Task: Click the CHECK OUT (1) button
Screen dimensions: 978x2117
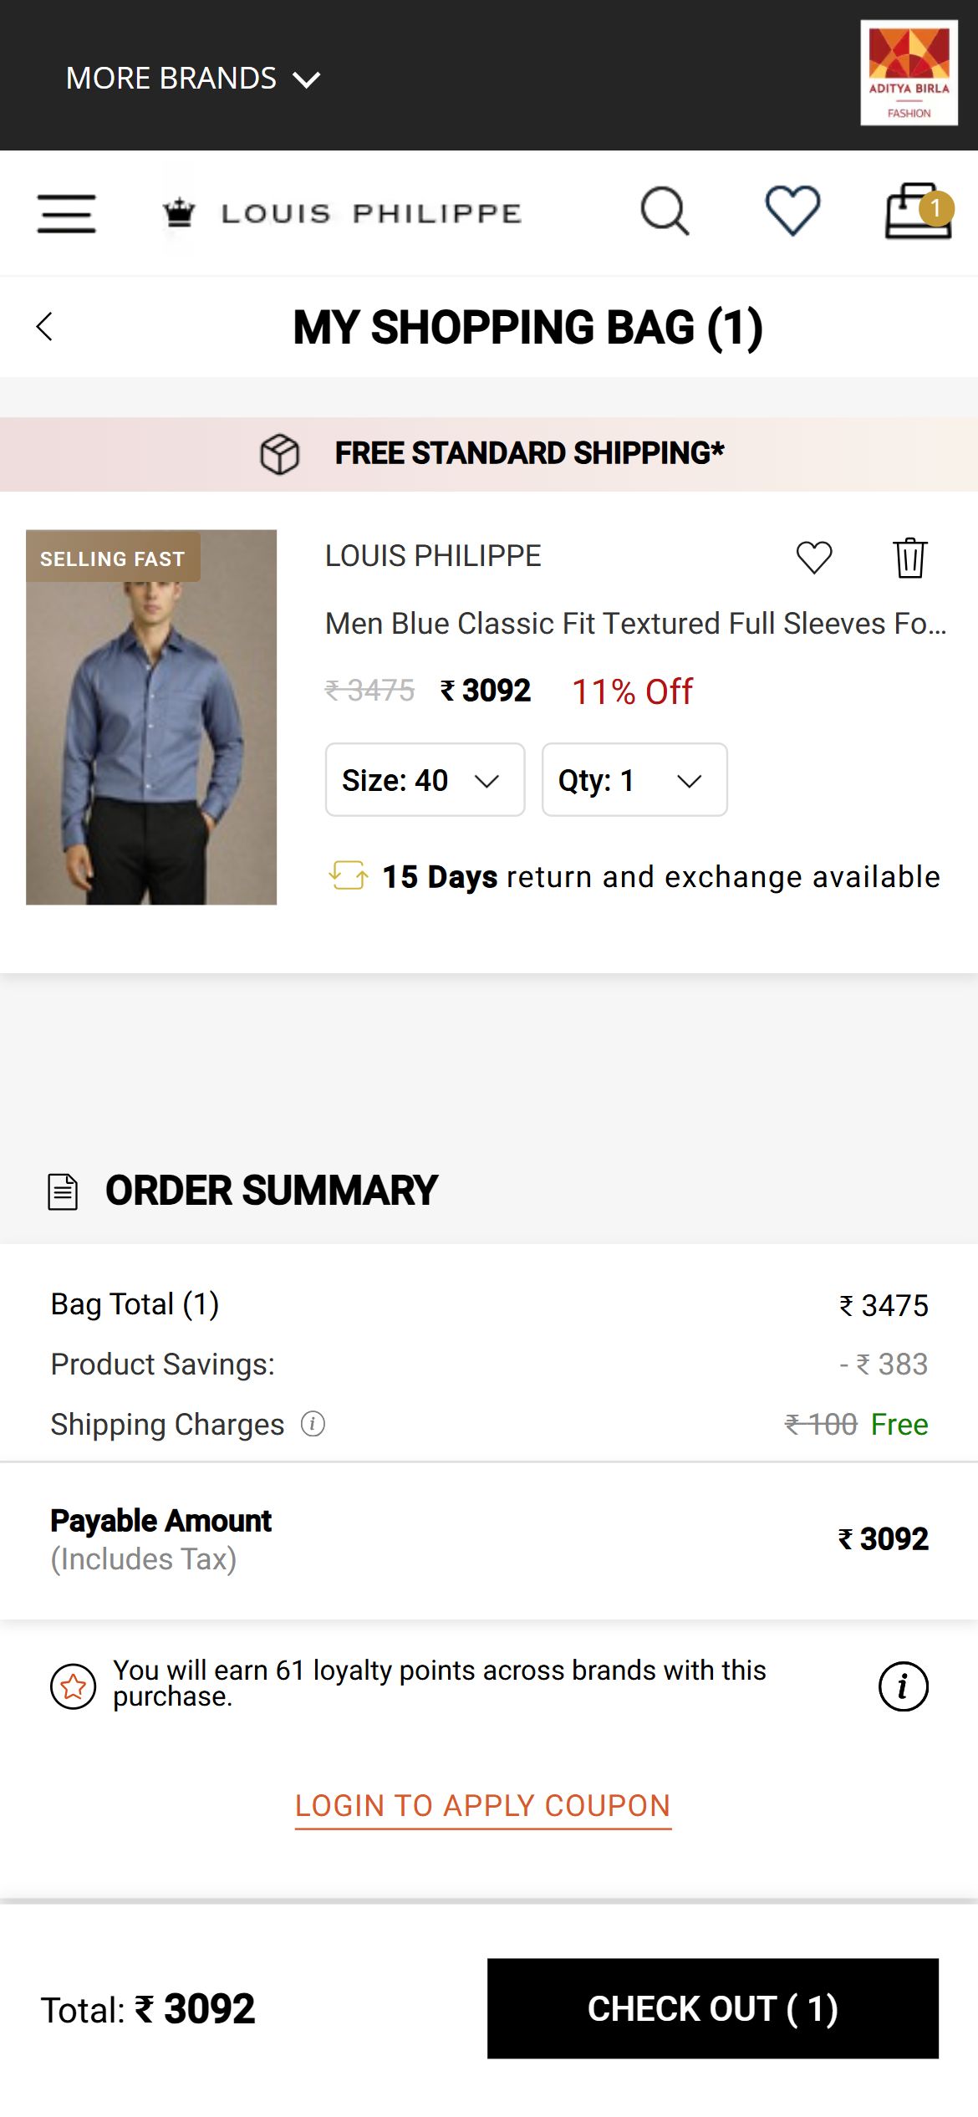Action: (712, 2008)
